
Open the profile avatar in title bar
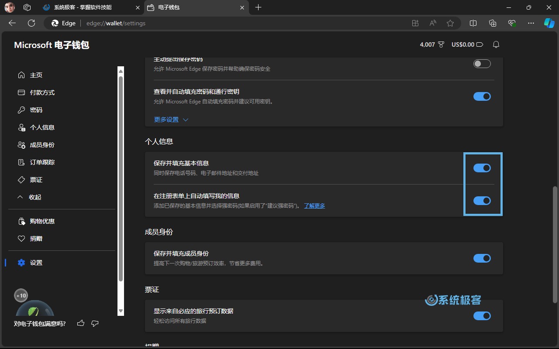(10, 7)
